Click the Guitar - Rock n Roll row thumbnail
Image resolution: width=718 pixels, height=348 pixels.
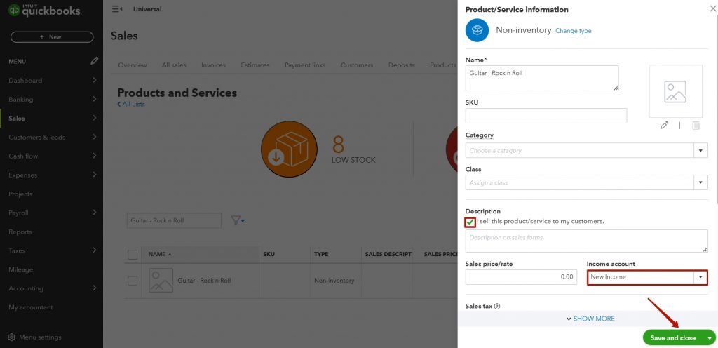(x=161, y=280)
